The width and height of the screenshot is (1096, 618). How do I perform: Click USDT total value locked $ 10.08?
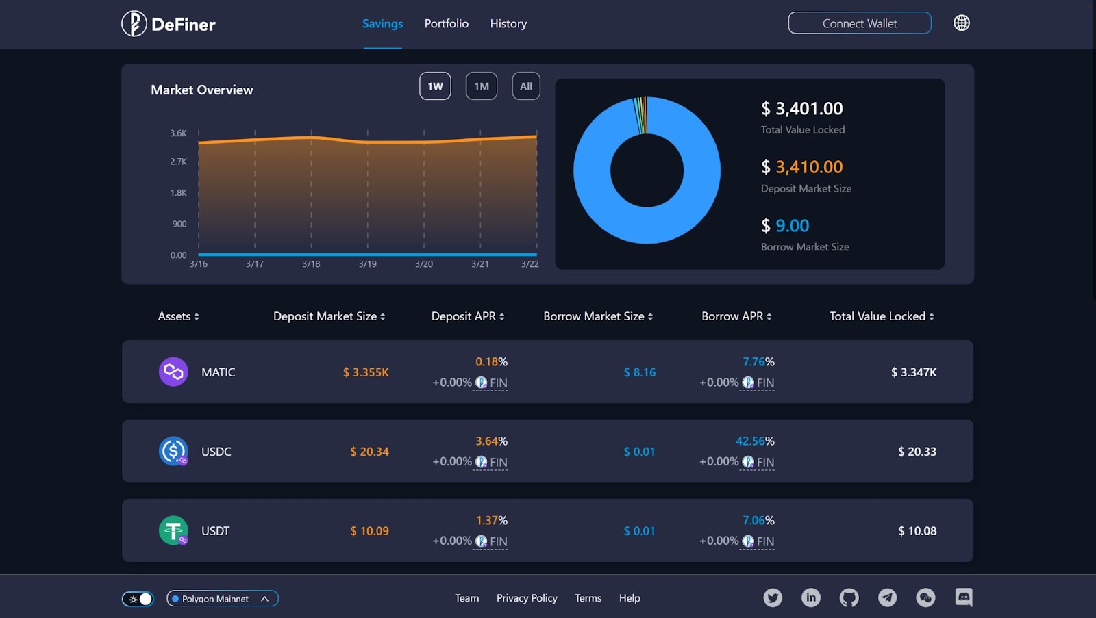tap(917, 531)
